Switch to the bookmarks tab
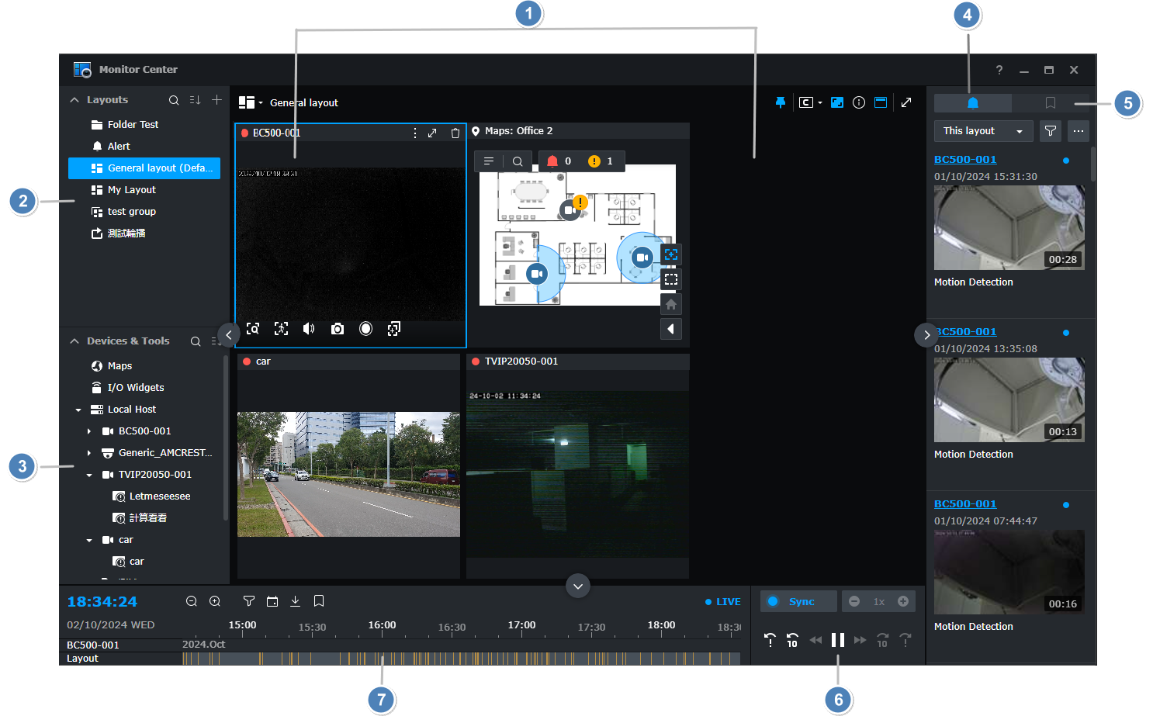Viewport: 1153px width, 716px height. tap(1051, 103)
